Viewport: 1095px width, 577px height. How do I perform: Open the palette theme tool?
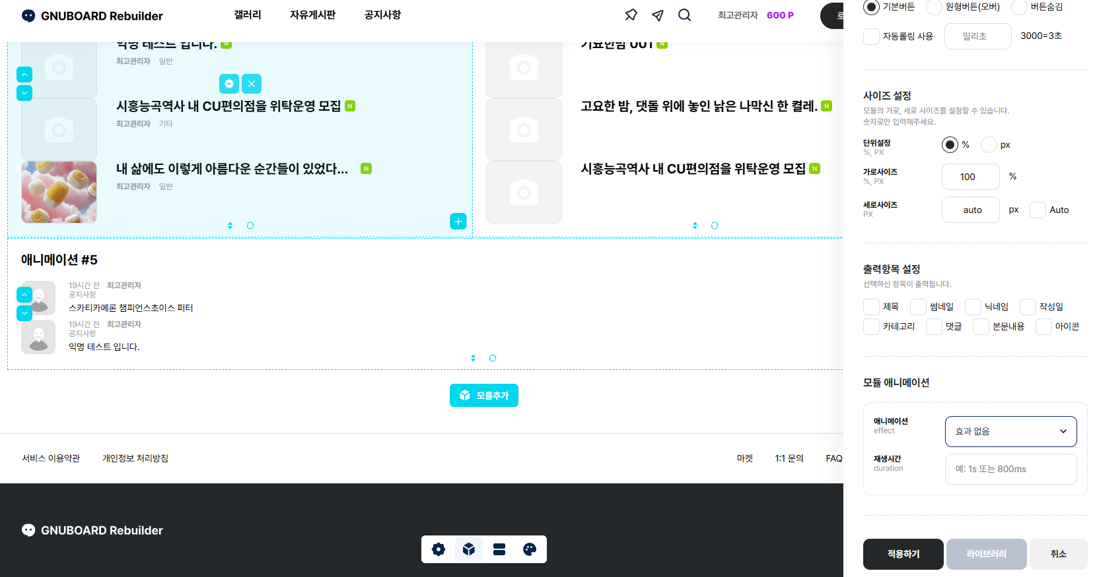tap(530, 549)
